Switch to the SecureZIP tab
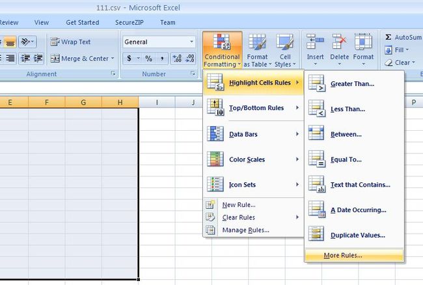This screenshot has height=285, width=423. [130, 22]
